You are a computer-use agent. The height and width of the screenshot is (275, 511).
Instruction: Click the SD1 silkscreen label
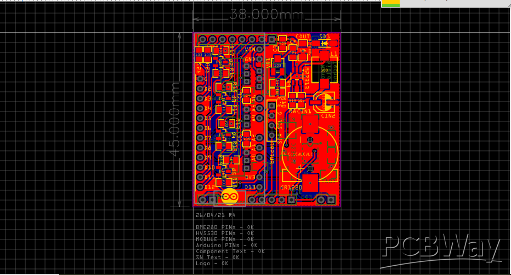click(325, 37)
